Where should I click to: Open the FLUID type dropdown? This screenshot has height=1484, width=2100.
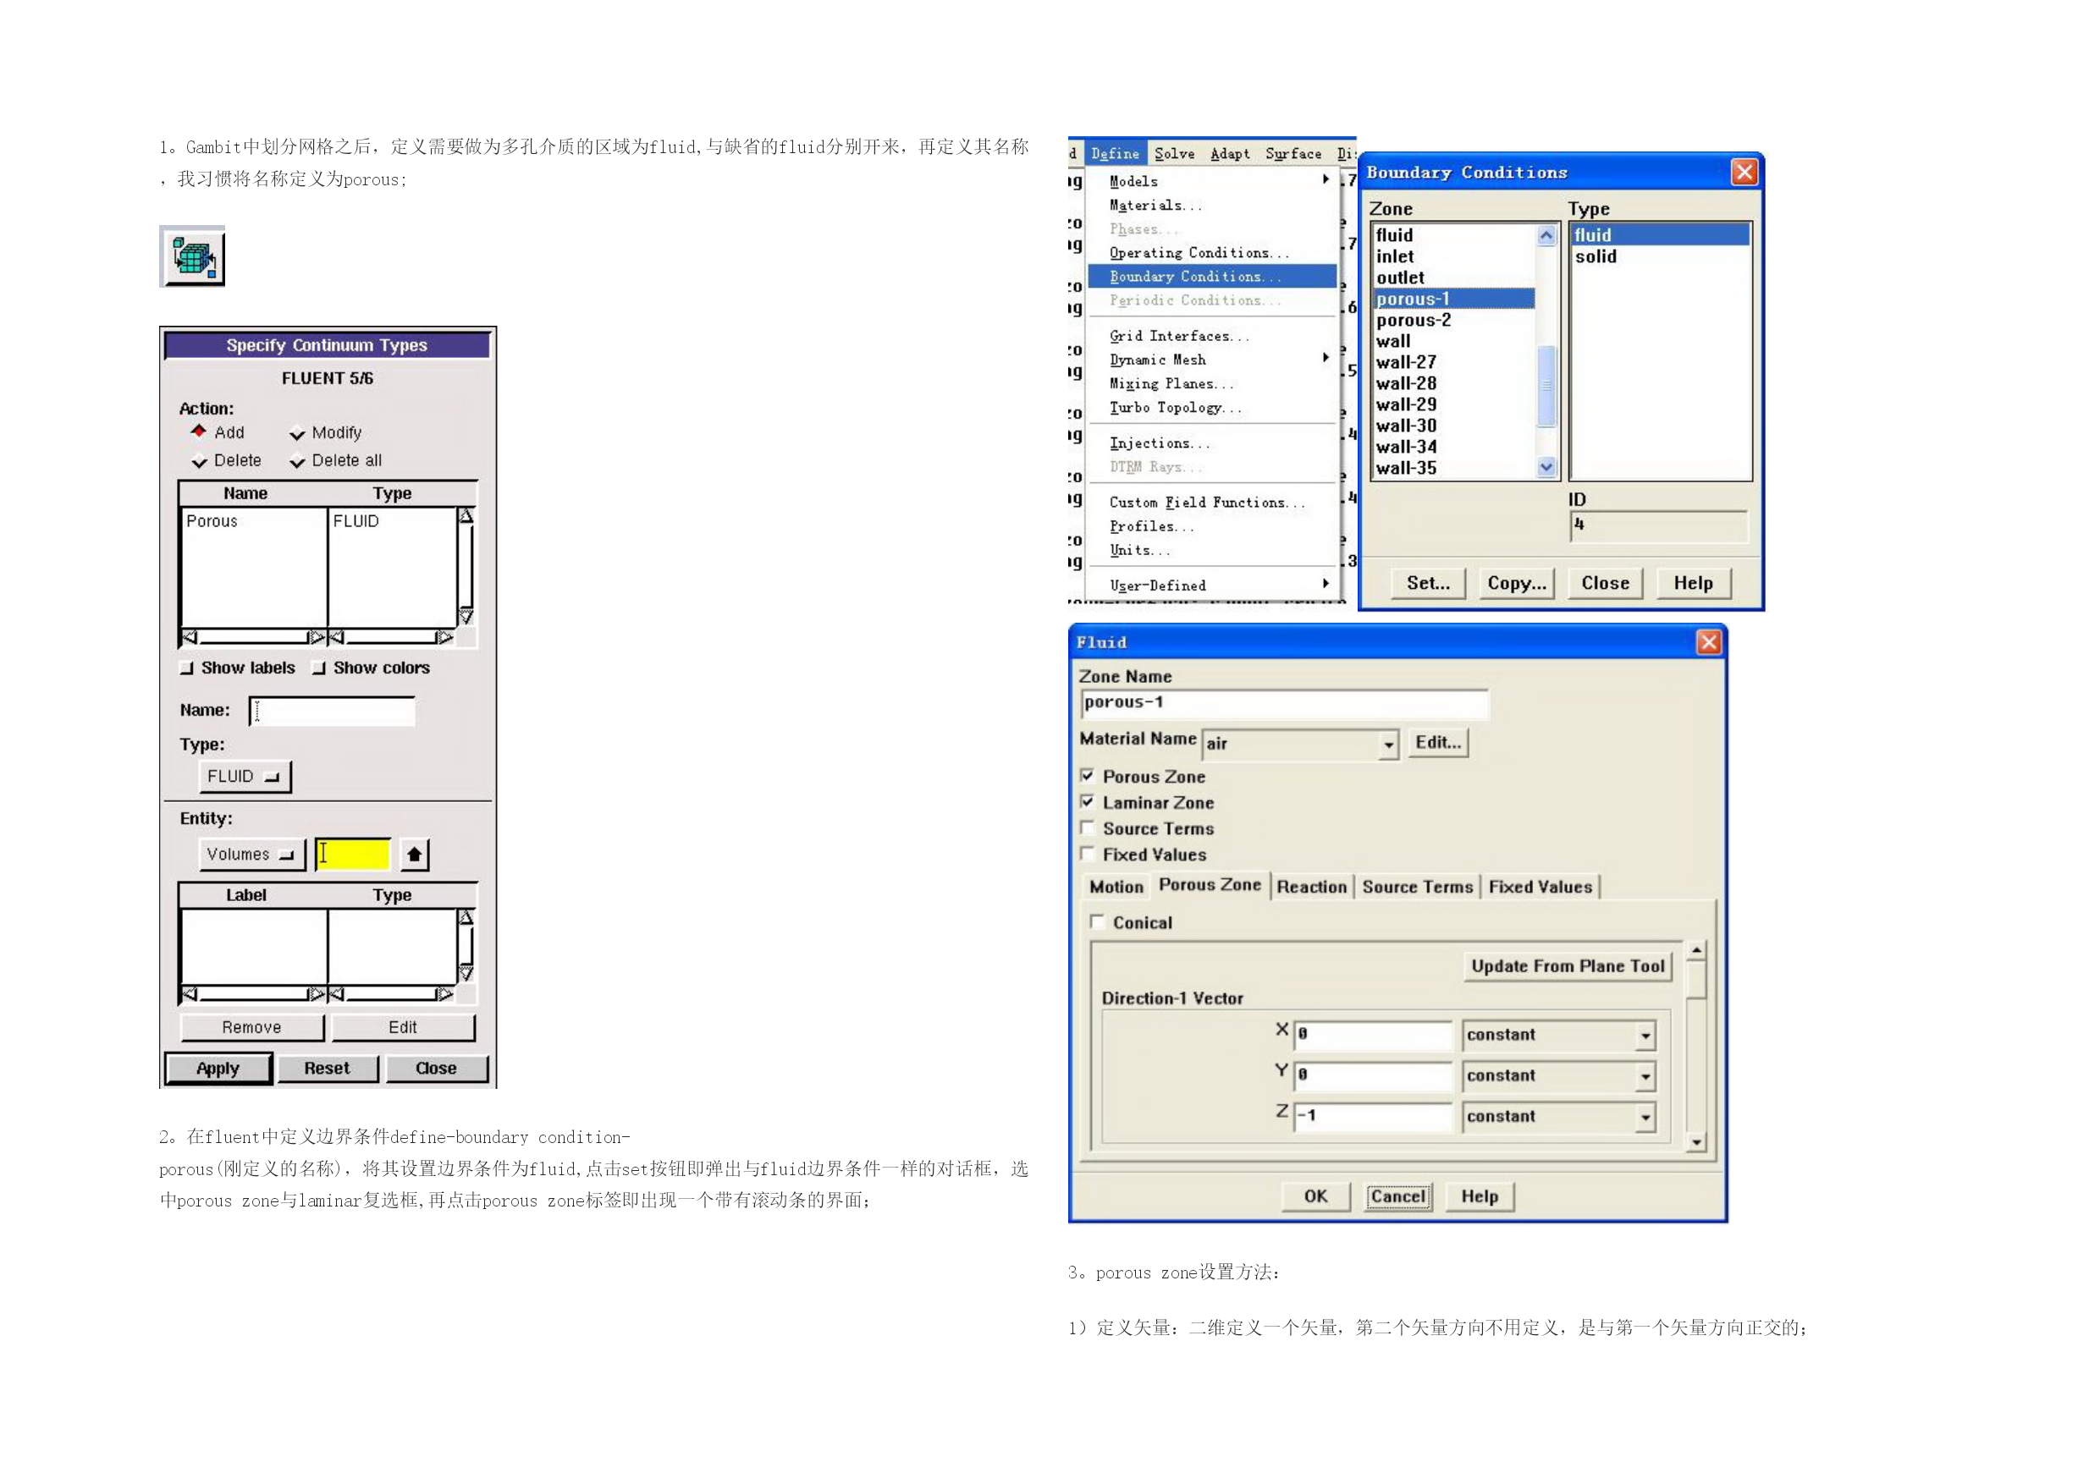tap(245, 777)
